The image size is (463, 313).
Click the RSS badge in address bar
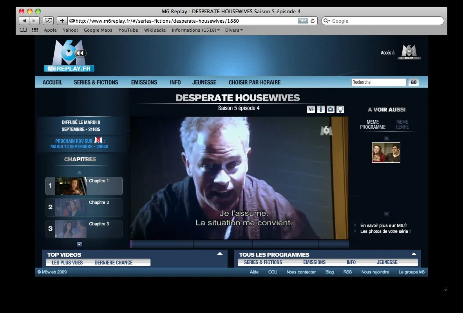(303, 21)
